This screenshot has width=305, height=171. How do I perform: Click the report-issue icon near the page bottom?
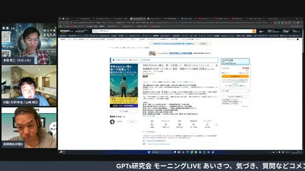click(144, 141)
